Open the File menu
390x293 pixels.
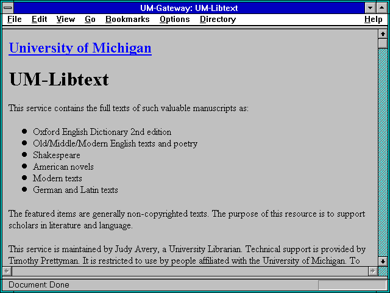15,20
